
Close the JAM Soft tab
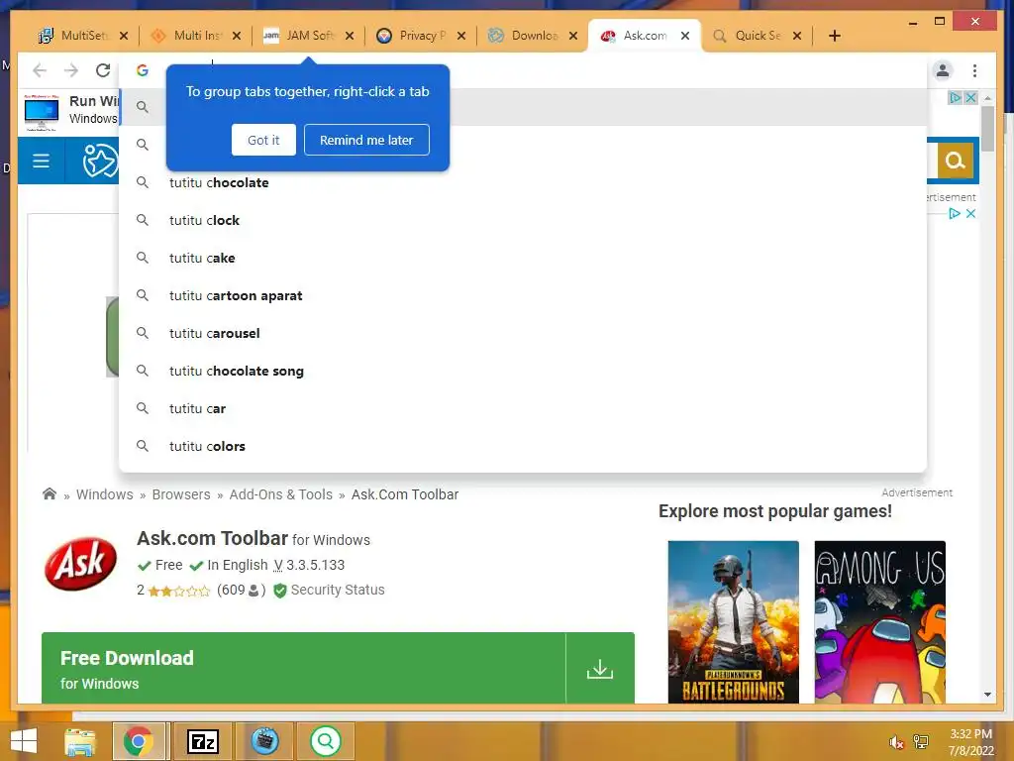tap(350, 36)
